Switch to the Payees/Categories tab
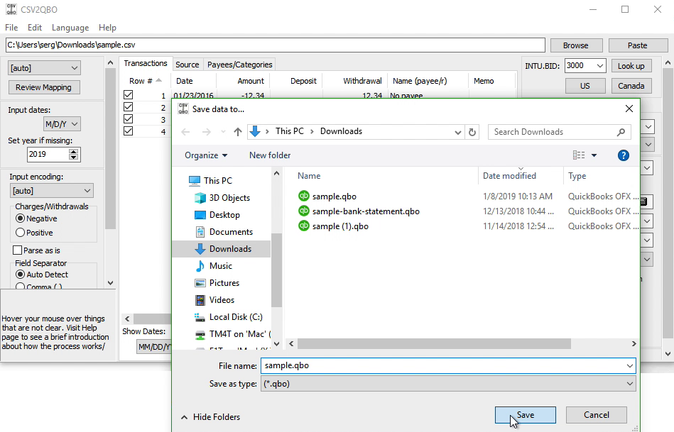Screen dimensions: 674x432 click(240, 65)
